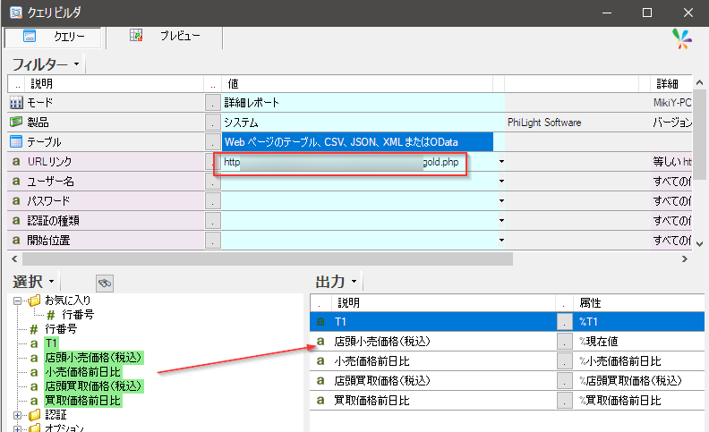Select the 店頭買取価格(税込) output row
This screenshot has width=709, height=432.
point(507,380)
